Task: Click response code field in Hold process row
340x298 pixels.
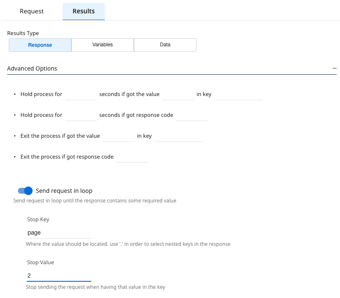Action: coord(192,115)
